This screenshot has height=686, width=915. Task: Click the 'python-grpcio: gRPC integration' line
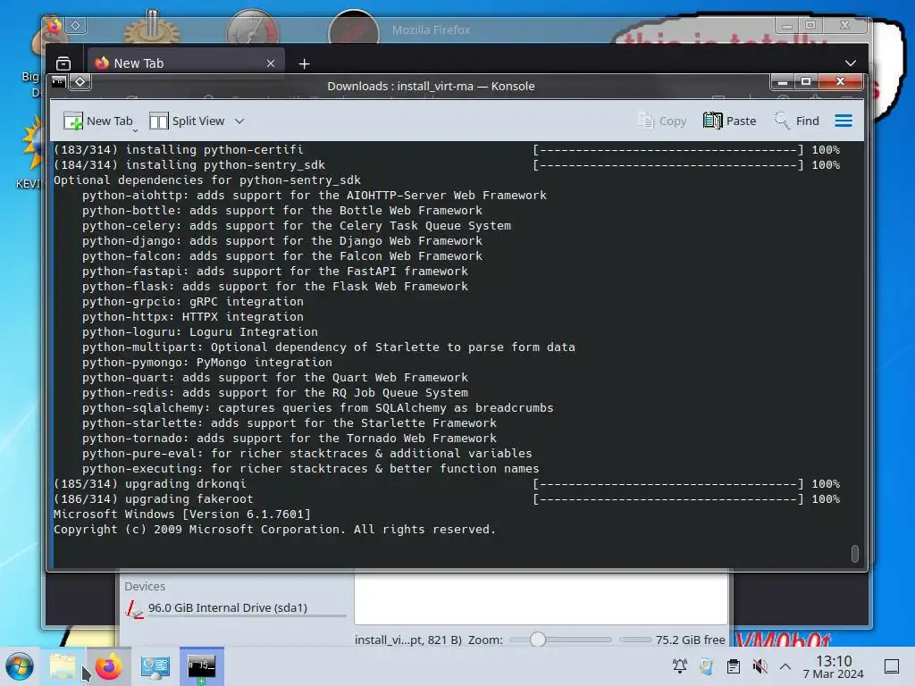(193, 302)
